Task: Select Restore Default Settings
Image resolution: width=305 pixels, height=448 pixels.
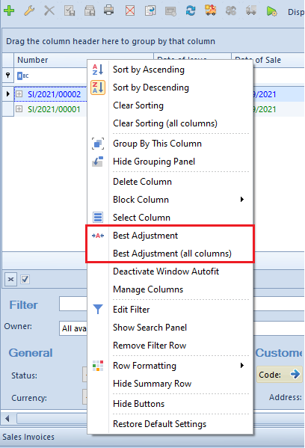Action: point(159,424)
